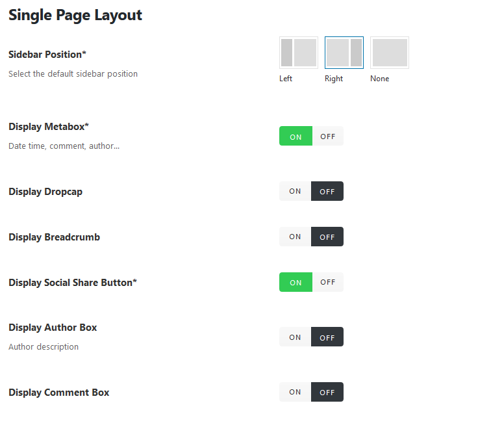Click OFF for Display Author Box
Viewport: 478px width, 440px height.
pos(327,337)
